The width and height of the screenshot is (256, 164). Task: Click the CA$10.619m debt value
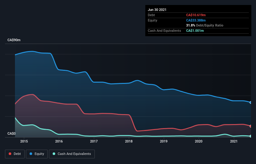196,15
